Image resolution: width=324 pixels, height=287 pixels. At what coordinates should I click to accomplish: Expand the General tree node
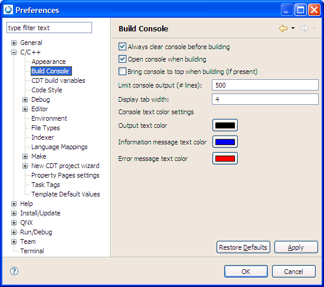(14, 43)
